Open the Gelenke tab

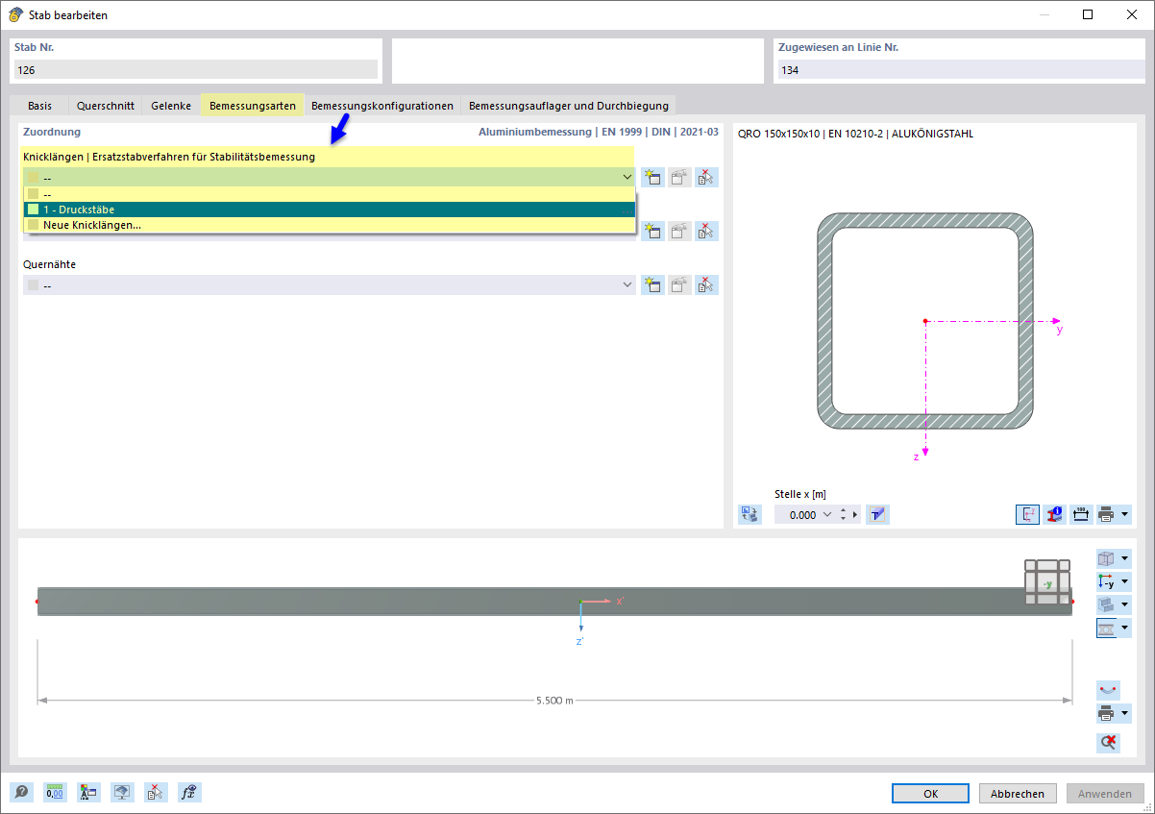point(171,106)
